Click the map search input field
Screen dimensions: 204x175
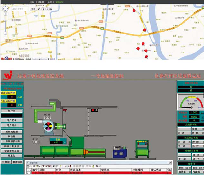coord(20,9)
